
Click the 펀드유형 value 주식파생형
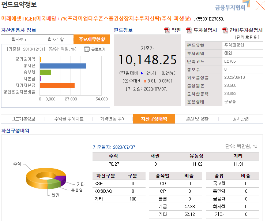tap(234, 45)
